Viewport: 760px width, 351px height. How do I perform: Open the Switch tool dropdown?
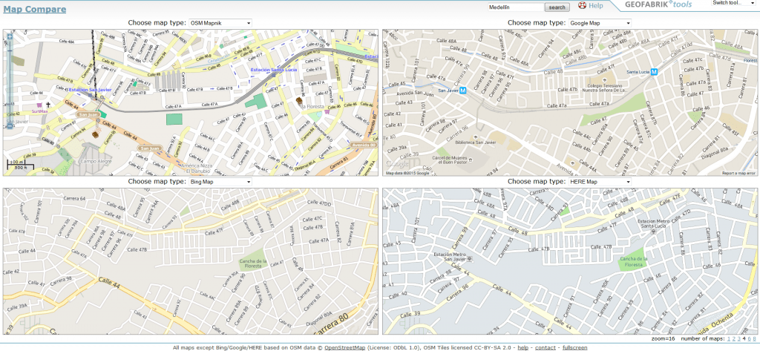733,3
